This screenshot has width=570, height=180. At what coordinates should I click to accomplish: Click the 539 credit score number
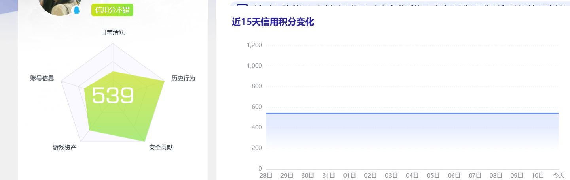point(113,96)
